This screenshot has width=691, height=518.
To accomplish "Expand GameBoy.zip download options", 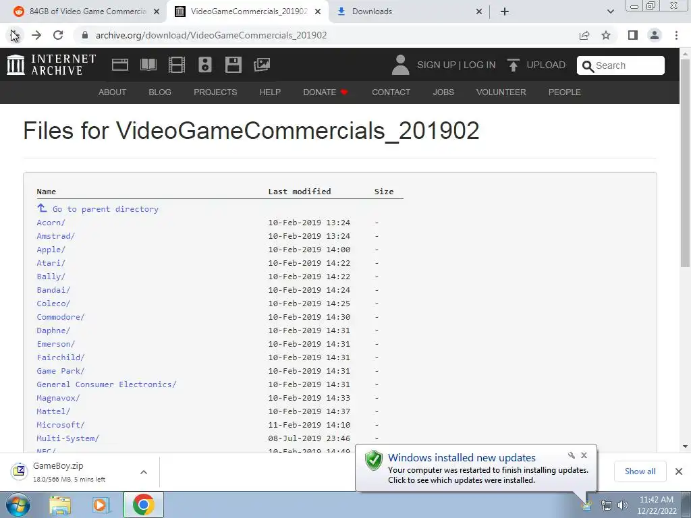I will coord(144,472).
